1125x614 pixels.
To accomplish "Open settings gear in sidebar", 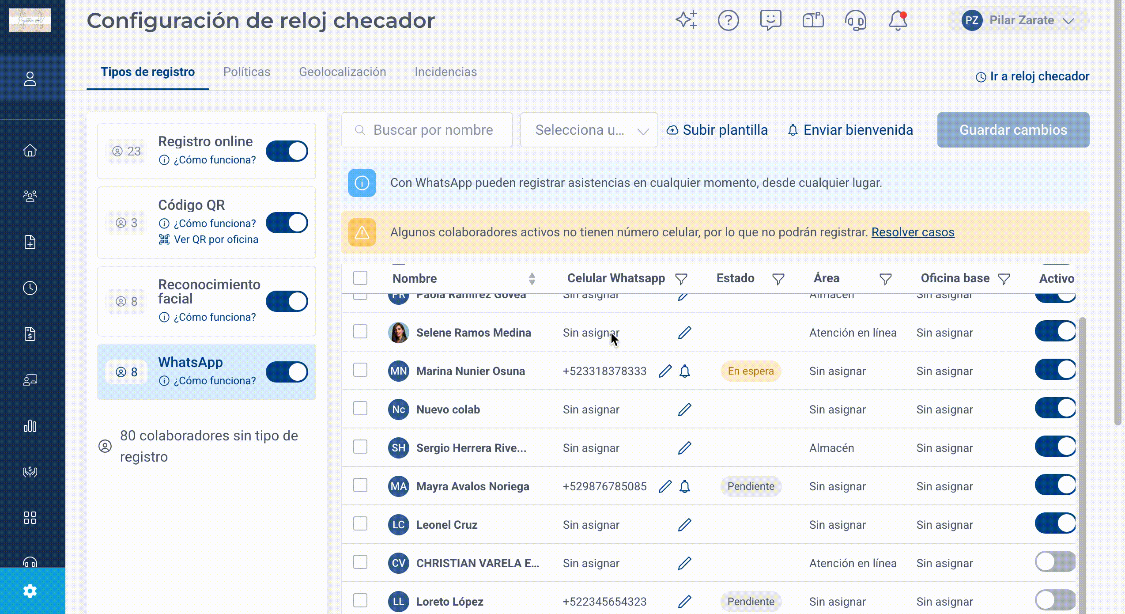I will [30, 591].
